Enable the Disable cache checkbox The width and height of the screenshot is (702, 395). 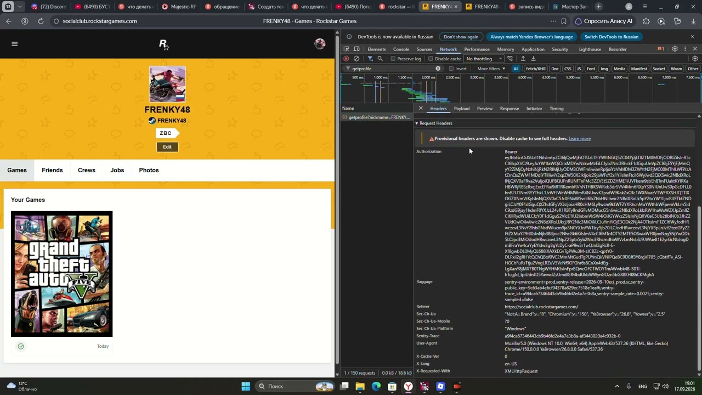431,59
